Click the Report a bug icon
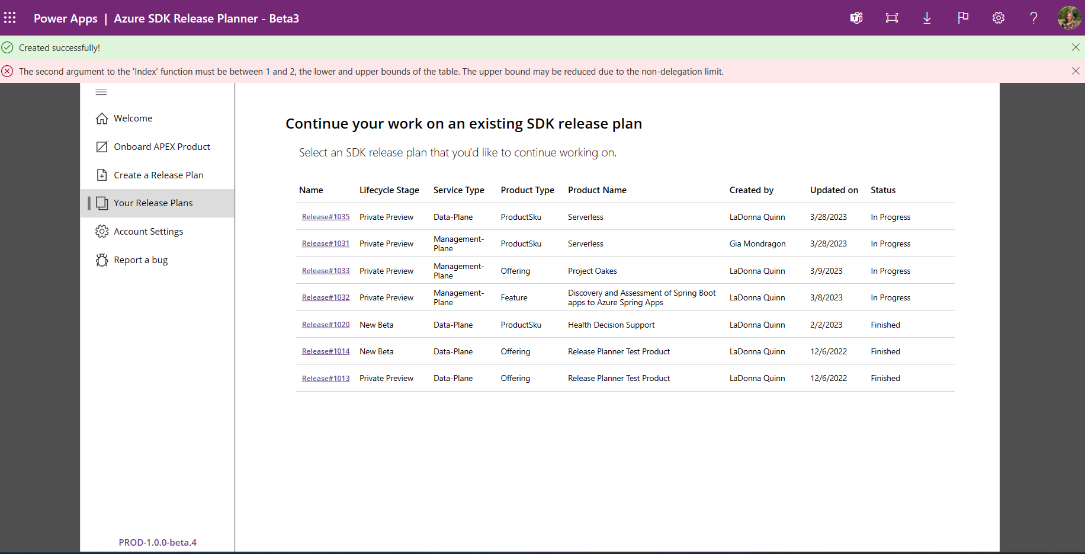The height and width of the screenshot is (554, 1085). [101, 260]
